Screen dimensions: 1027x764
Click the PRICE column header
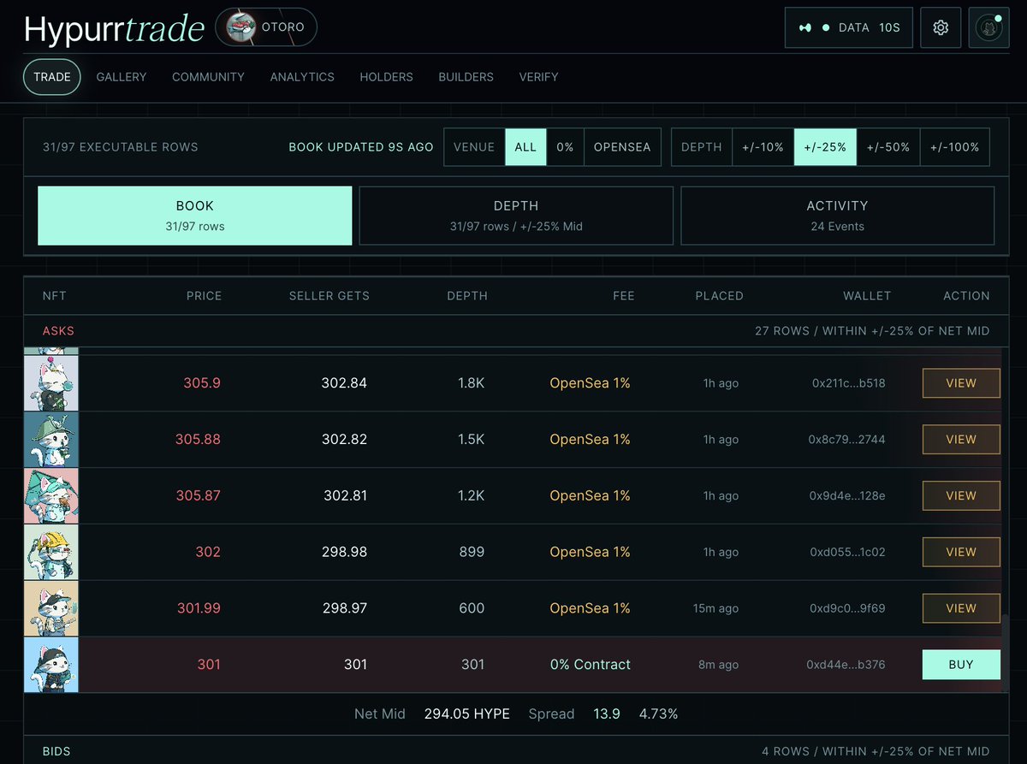click(x=204, y=296)
